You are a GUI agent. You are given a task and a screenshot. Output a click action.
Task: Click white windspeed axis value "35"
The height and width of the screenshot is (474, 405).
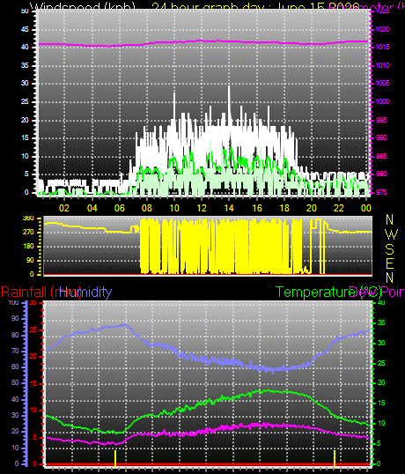click(25, 65)
